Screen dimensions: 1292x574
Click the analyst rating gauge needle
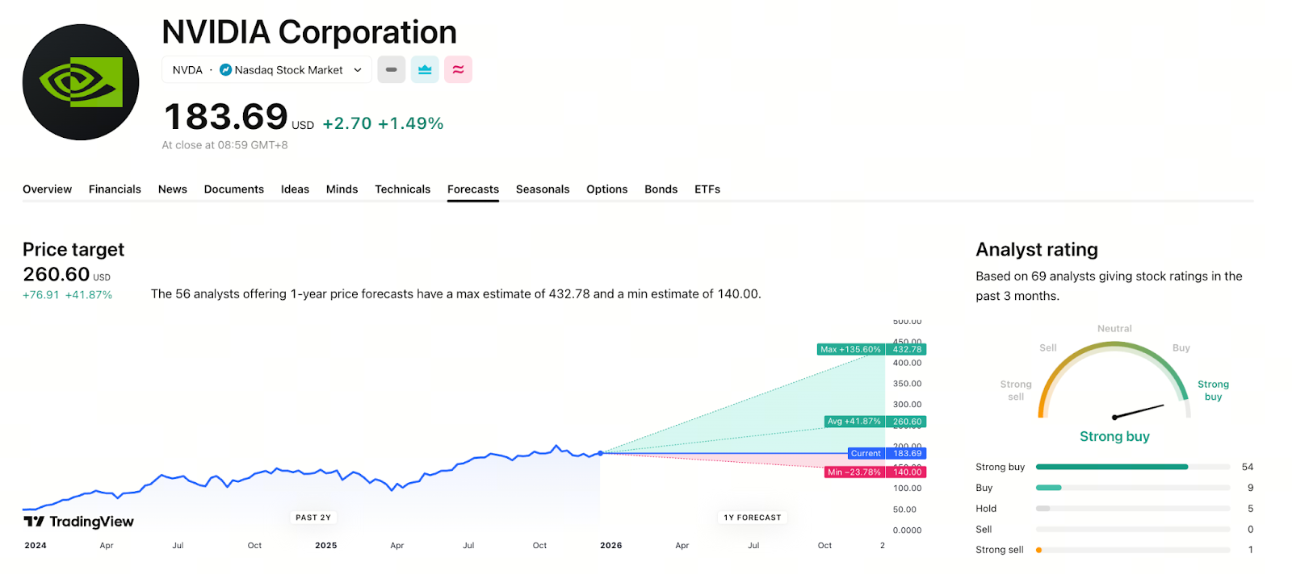click(1139, 411)
